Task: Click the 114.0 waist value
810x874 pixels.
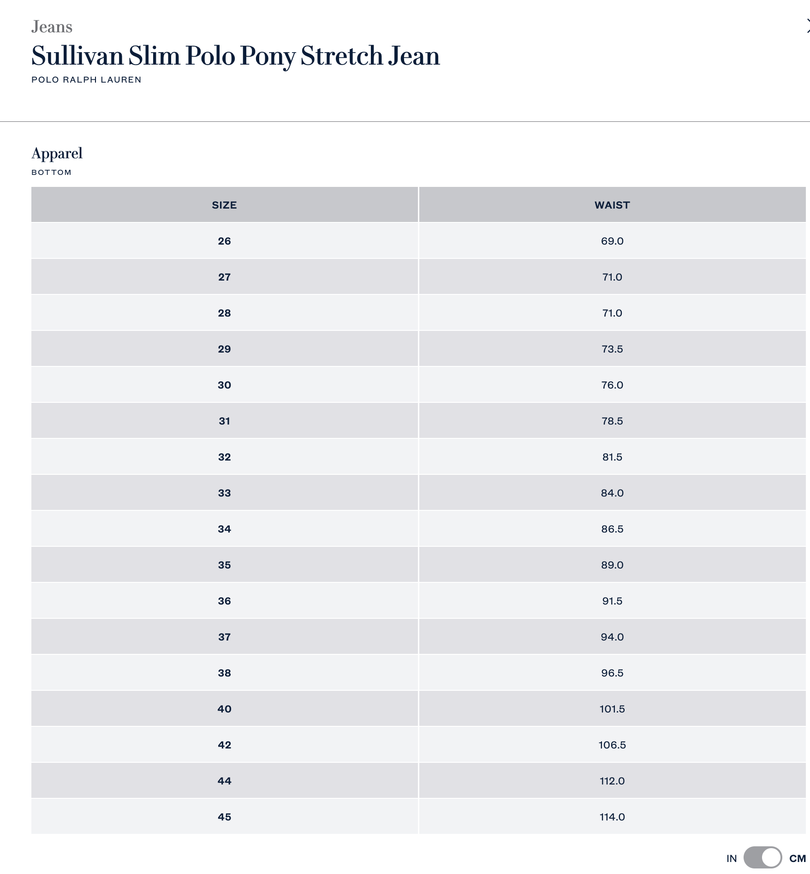Action: (612, 817)
